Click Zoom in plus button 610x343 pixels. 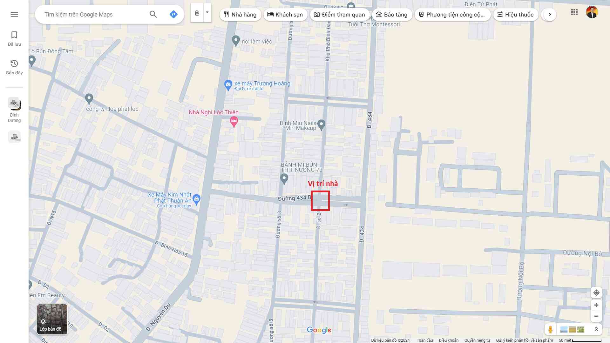click(x=596, y=305)
